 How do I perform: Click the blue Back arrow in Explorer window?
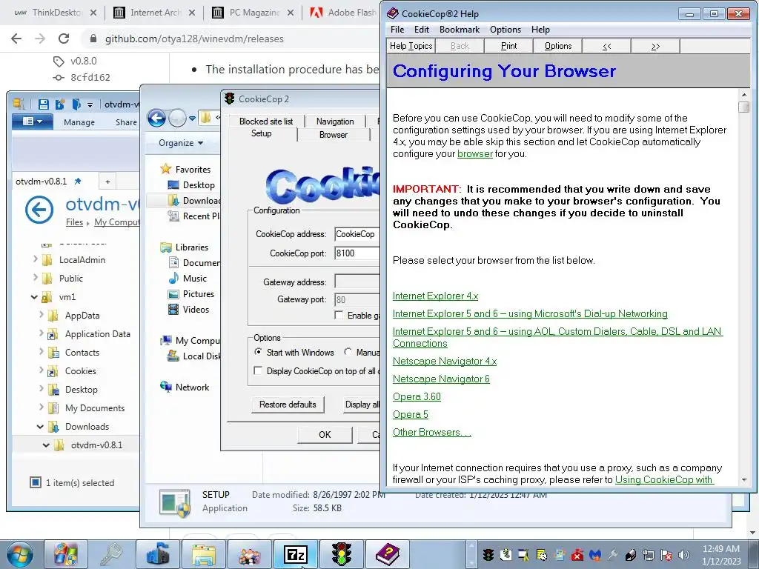tap(156, 118)
